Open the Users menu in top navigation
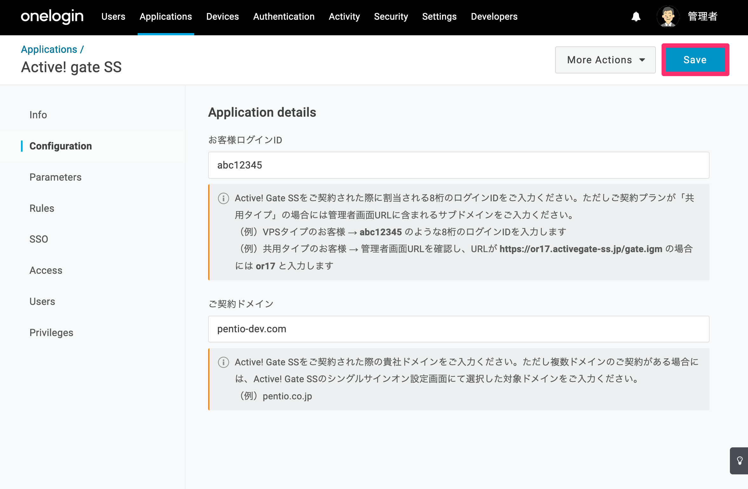The height and width of the screenshot is (489, 748). [113, 17]
